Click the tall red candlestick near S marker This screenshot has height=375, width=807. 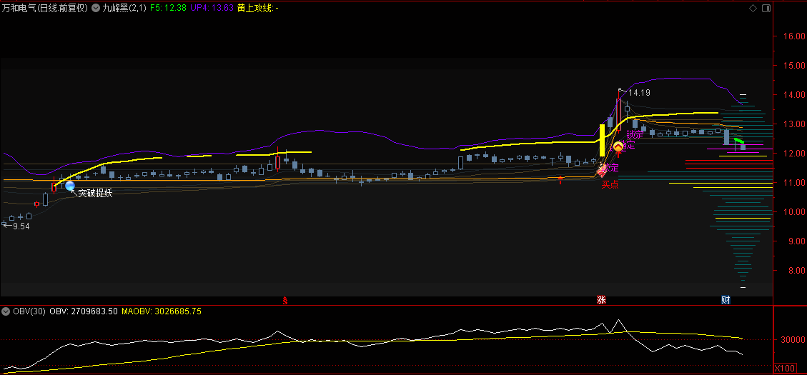277,163
